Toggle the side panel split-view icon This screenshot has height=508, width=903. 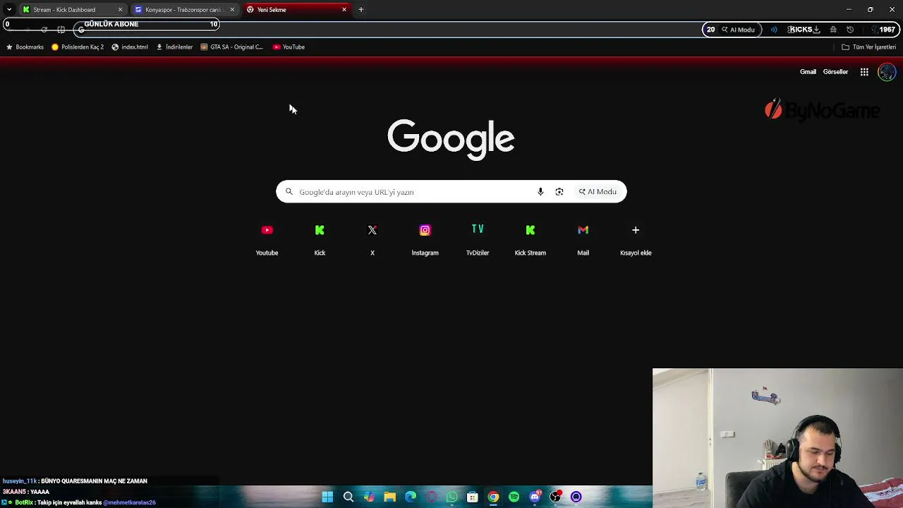tap(61, 30)
